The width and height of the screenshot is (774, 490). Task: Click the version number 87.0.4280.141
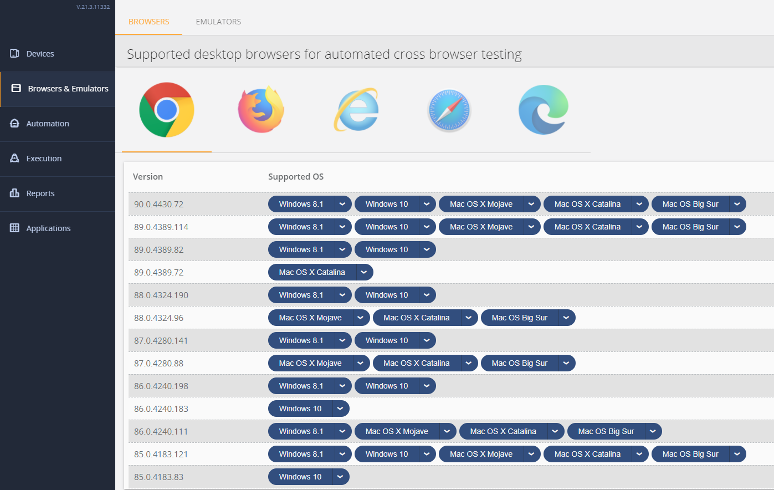[161, 340]
